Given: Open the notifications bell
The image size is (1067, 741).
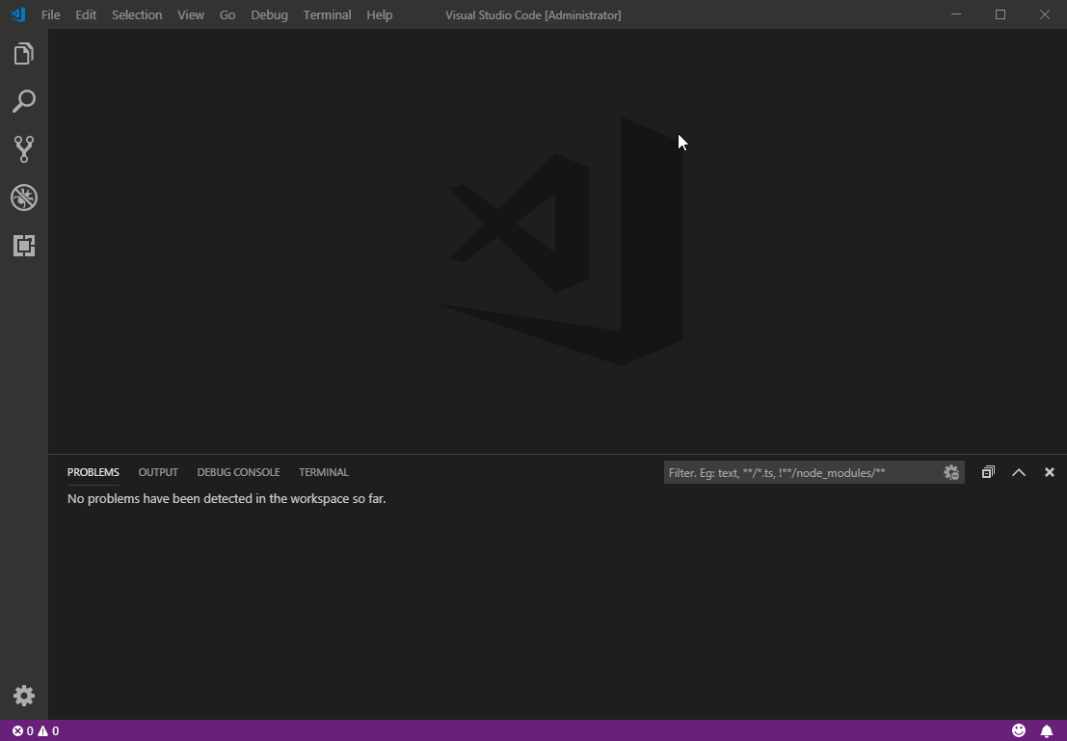Looking at the screenshot, I should coord(1047,730).
